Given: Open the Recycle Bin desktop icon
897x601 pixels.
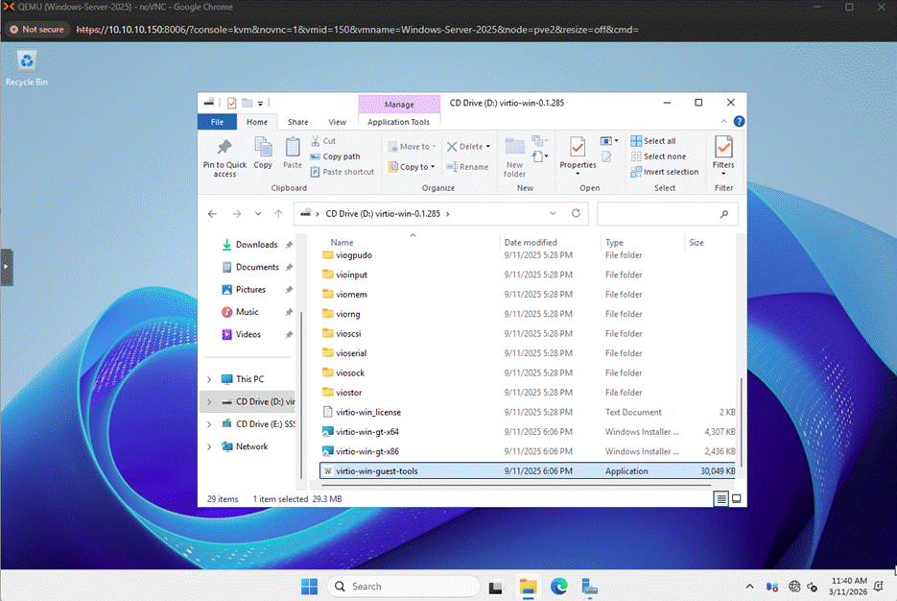Looking at the screenshot, I should tap(27, 62).
